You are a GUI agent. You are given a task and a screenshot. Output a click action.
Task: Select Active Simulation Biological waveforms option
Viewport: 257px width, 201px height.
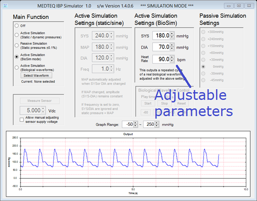(17, 67)
